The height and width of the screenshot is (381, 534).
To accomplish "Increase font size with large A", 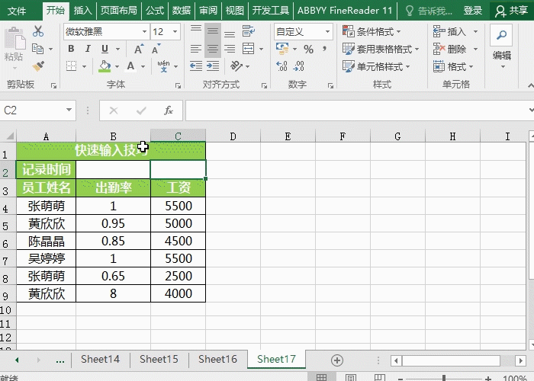I will pos(138,49).
